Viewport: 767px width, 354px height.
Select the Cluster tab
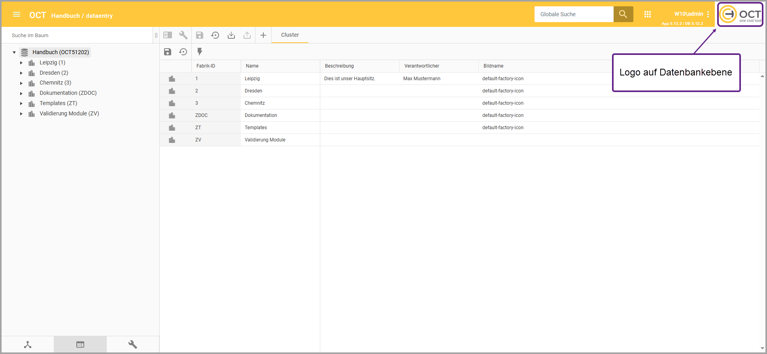pos(290,35)
